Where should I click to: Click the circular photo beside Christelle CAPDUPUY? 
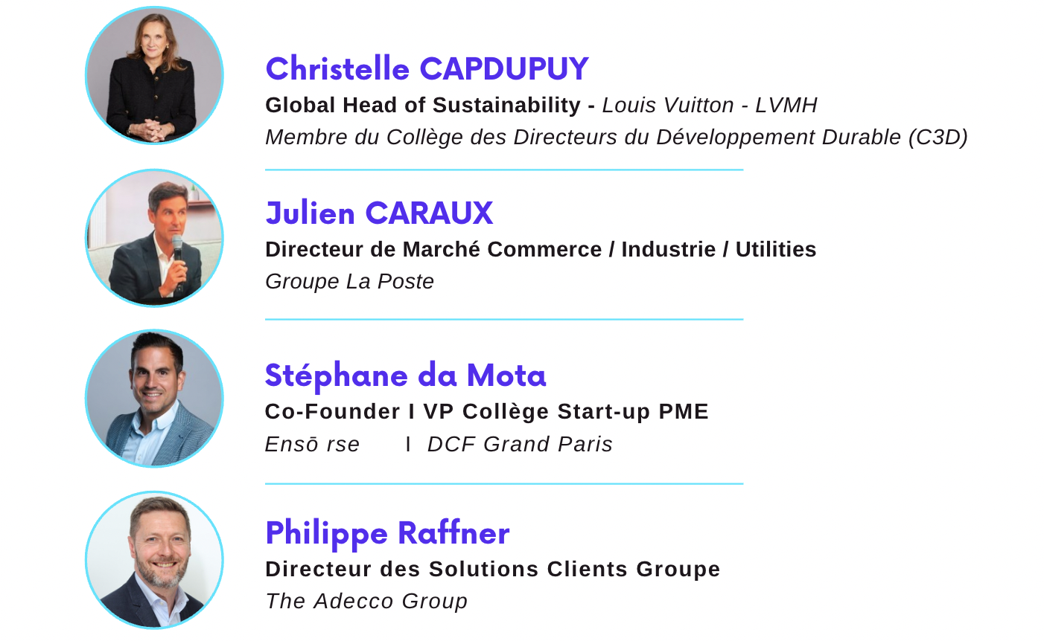point(154,76)
